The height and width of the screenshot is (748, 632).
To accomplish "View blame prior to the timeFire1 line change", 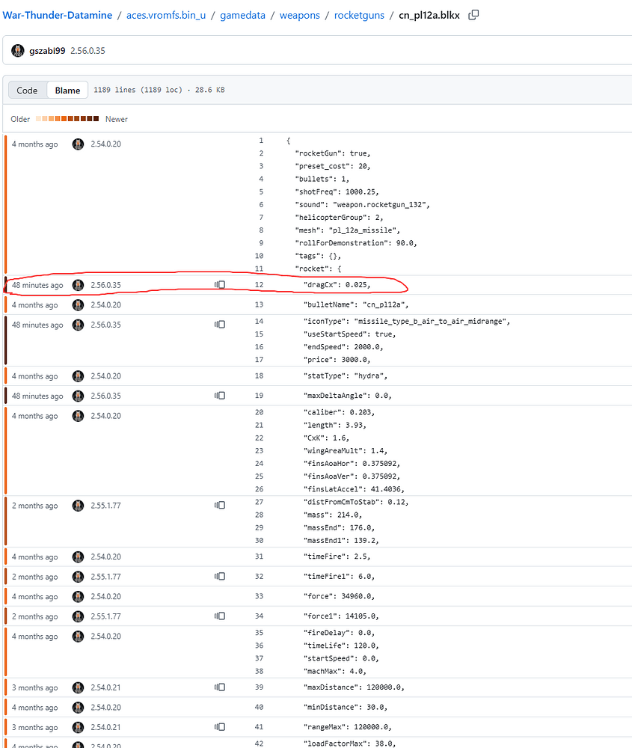I will click(220, 576).
